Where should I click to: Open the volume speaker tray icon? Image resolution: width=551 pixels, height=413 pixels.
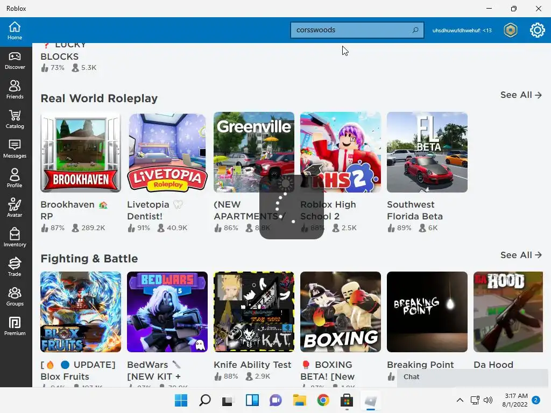(x=488, y=400)
